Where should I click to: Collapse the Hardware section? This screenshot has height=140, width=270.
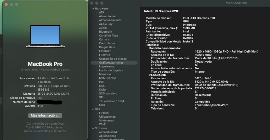(x=93, y=9)
